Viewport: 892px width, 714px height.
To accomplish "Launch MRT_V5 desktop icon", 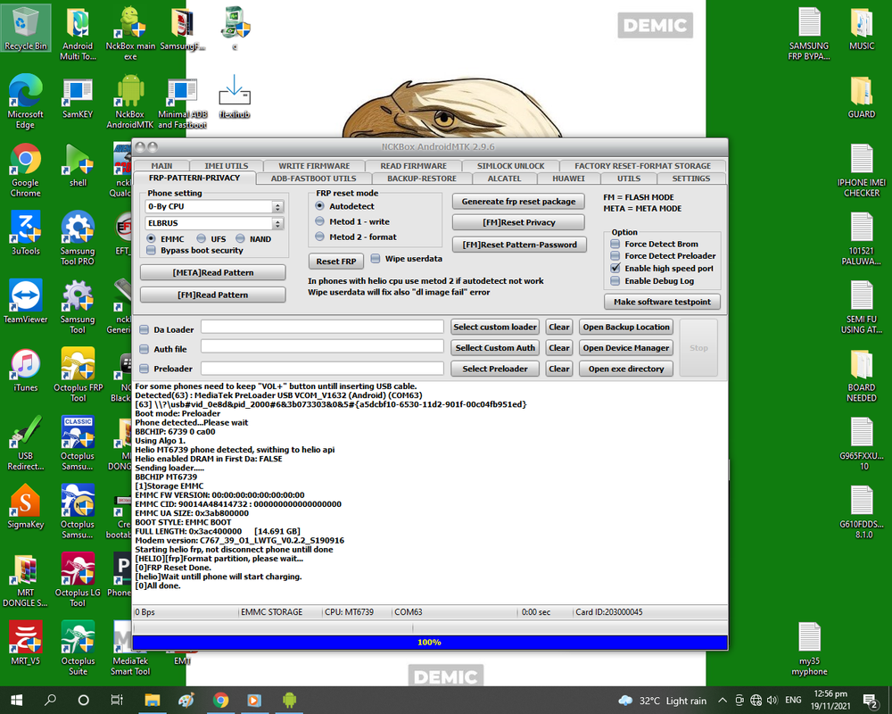I will [x=26, y=643].
